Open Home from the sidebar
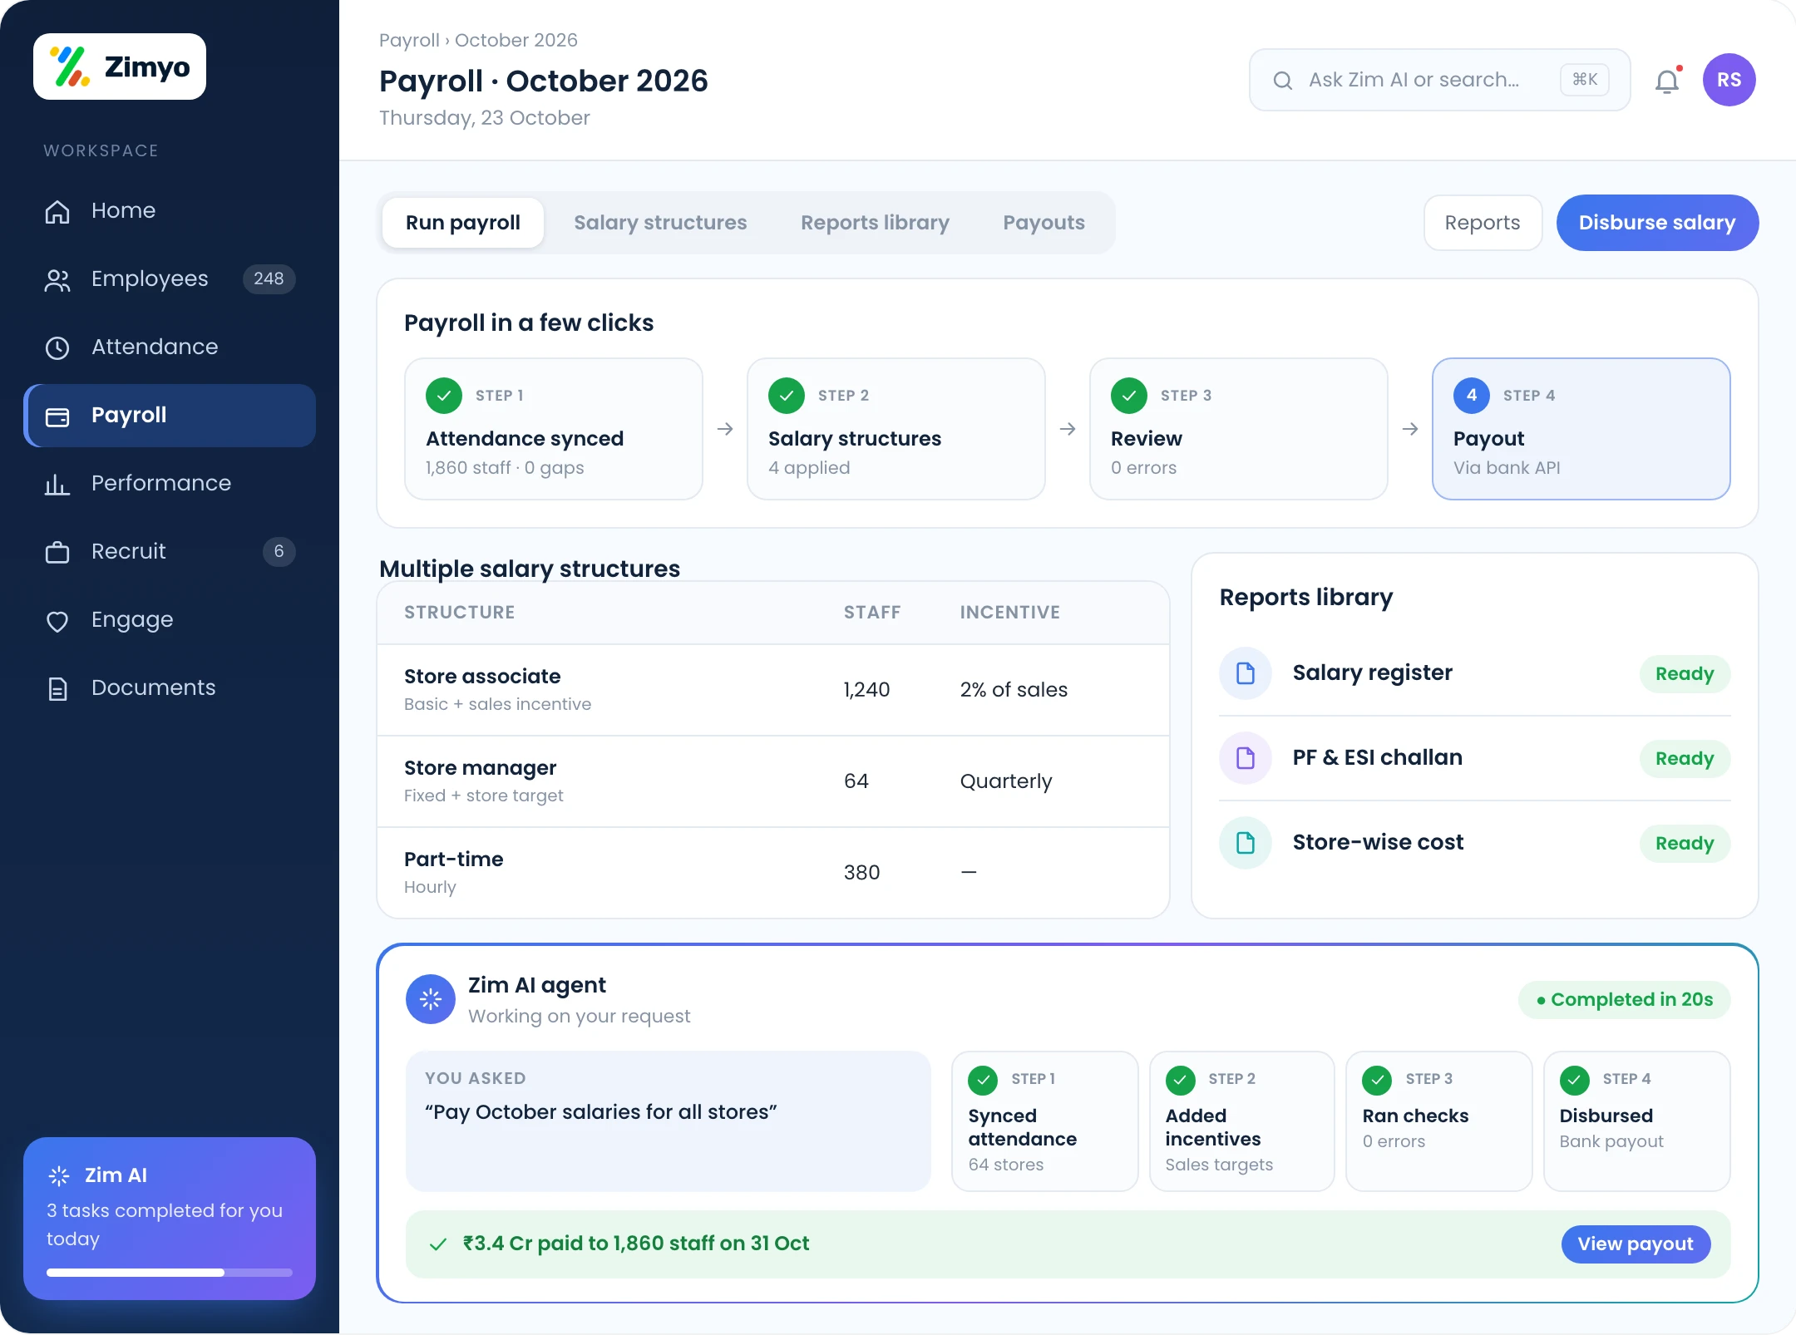Image resolution: width=1796 pixels, height=1335 pixels. click(x=170, y=210)
